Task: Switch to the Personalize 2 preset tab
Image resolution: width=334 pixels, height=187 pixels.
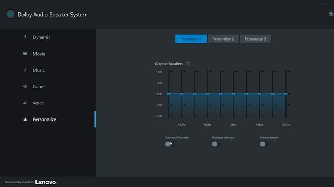Action: 223,39
